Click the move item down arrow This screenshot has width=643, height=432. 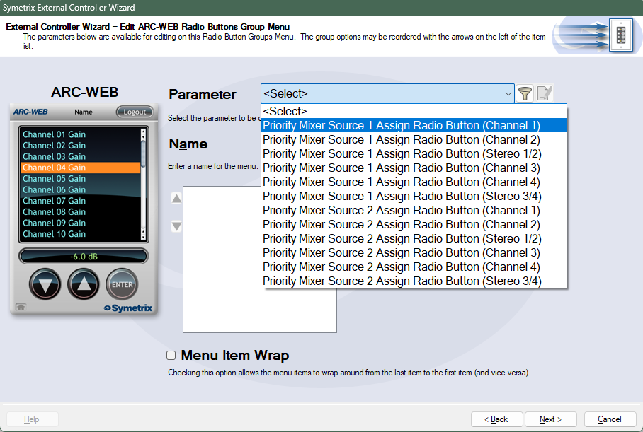click(x=176, y=226)
